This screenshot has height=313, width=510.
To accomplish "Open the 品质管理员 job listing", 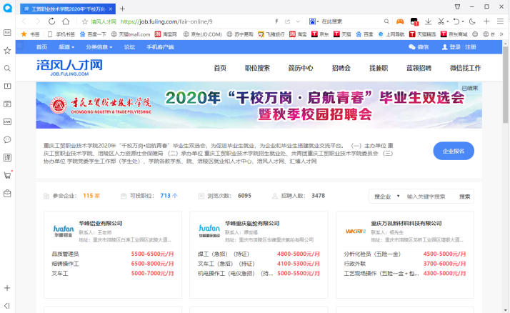I will click(65, 254).
